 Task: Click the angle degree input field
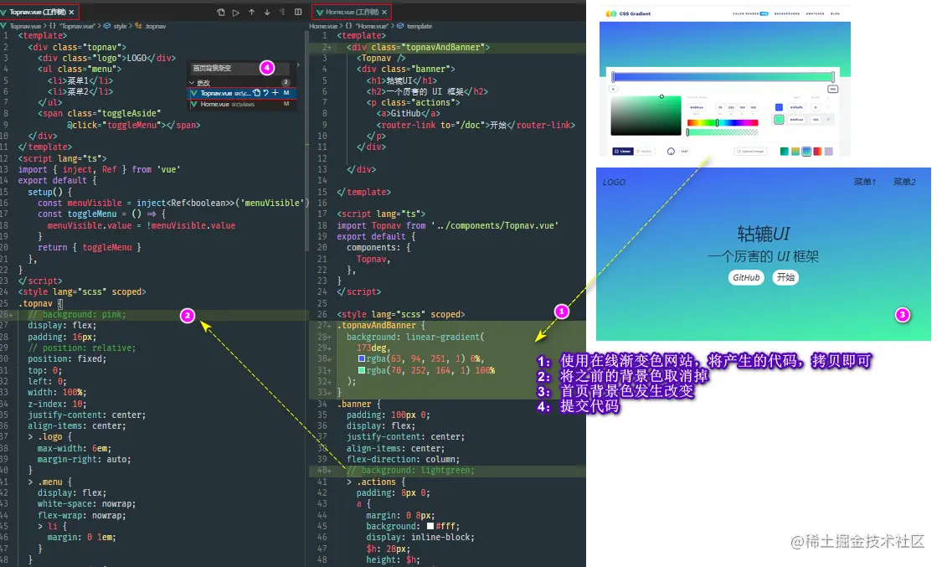[684, 152]
